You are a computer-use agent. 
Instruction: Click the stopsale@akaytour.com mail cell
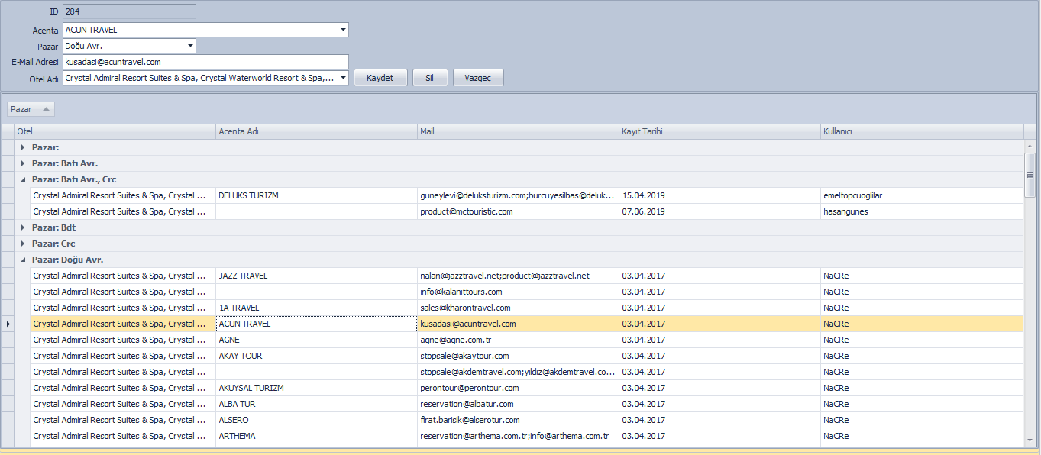click(519, 356)
